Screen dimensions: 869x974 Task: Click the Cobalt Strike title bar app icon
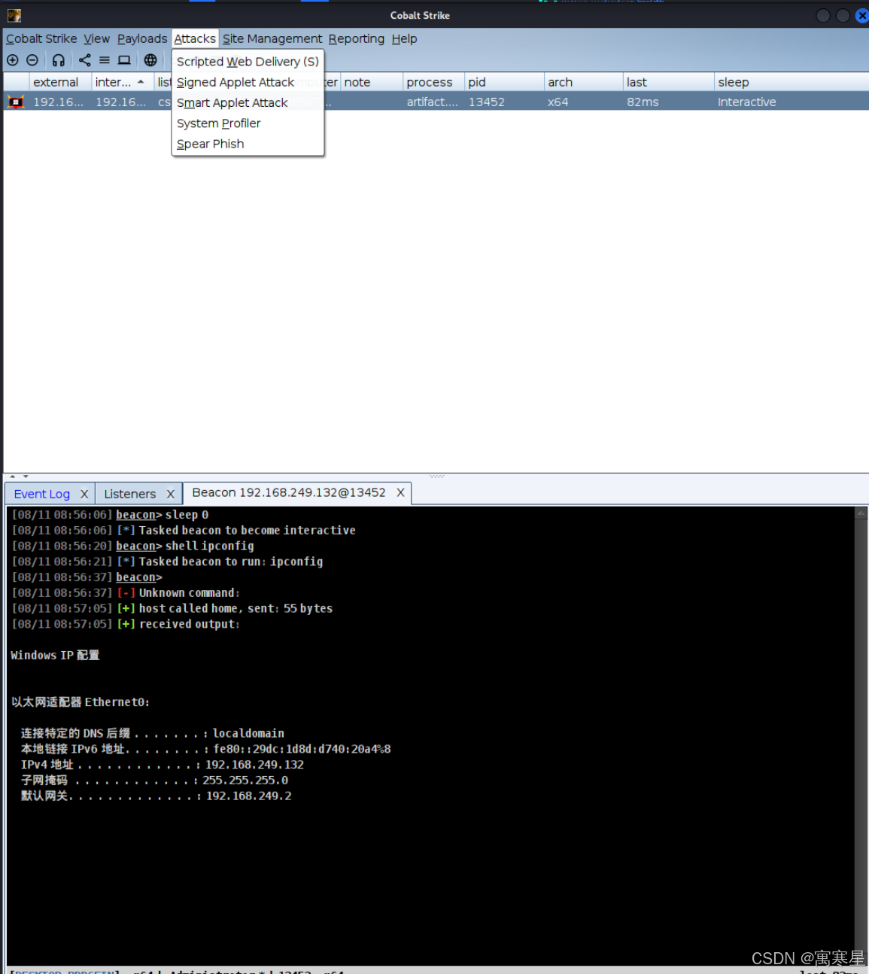[14, 15]
